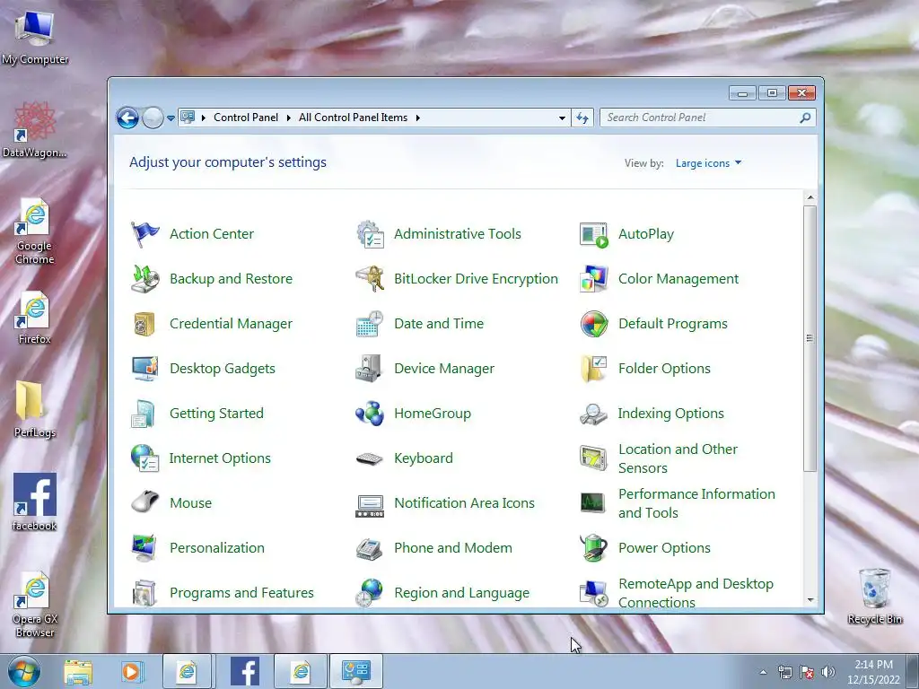Select Control Panel breadcrumb segment
919x689 pixels.
tap(246, 118)
